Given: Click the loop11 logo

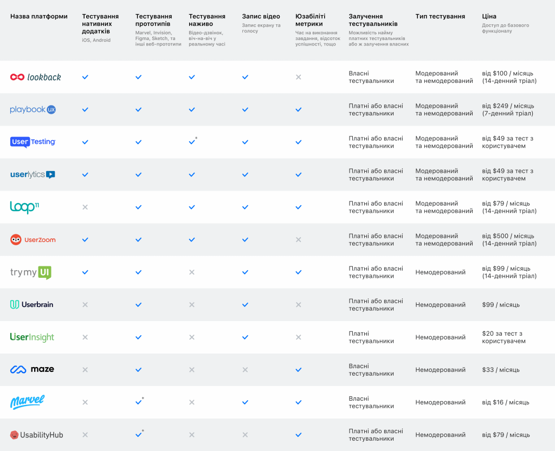Looking at the screenshot, I should click(24, 207).
